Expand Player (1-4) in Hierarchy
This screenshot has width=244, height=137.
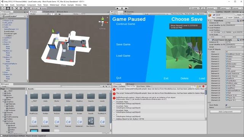coord(3,21)
